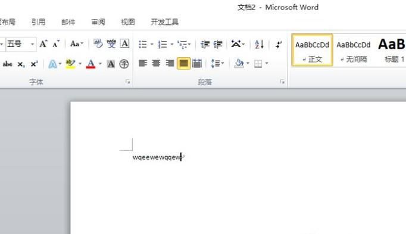Click in document text wqeewewqqew
Image resolution: width=406 pixels, height=234 pixels.
(x=157, y=157)
